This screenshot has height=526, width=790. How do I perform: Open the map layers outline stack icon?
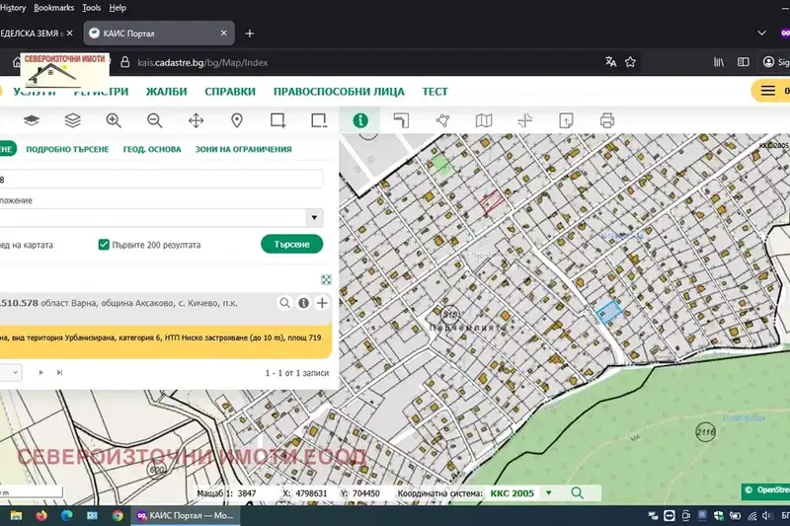(x=72, y=120)
